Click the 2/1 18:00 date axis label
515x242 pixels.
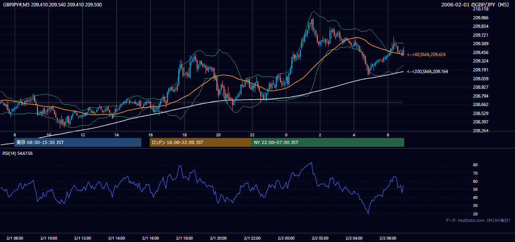pos(184,238)
